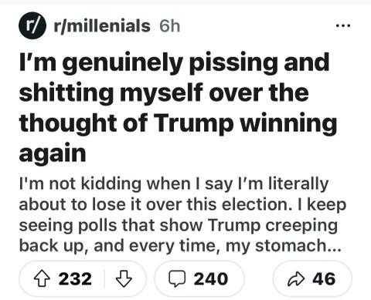Click the comment speech bubble icon
Screen dimensions: 371x300
[x=177, y=279]
